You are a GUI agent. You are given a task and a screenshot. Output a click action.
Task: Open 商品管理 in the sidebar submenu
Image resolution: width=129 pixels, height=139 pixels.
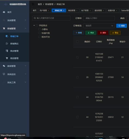[15, 58]
